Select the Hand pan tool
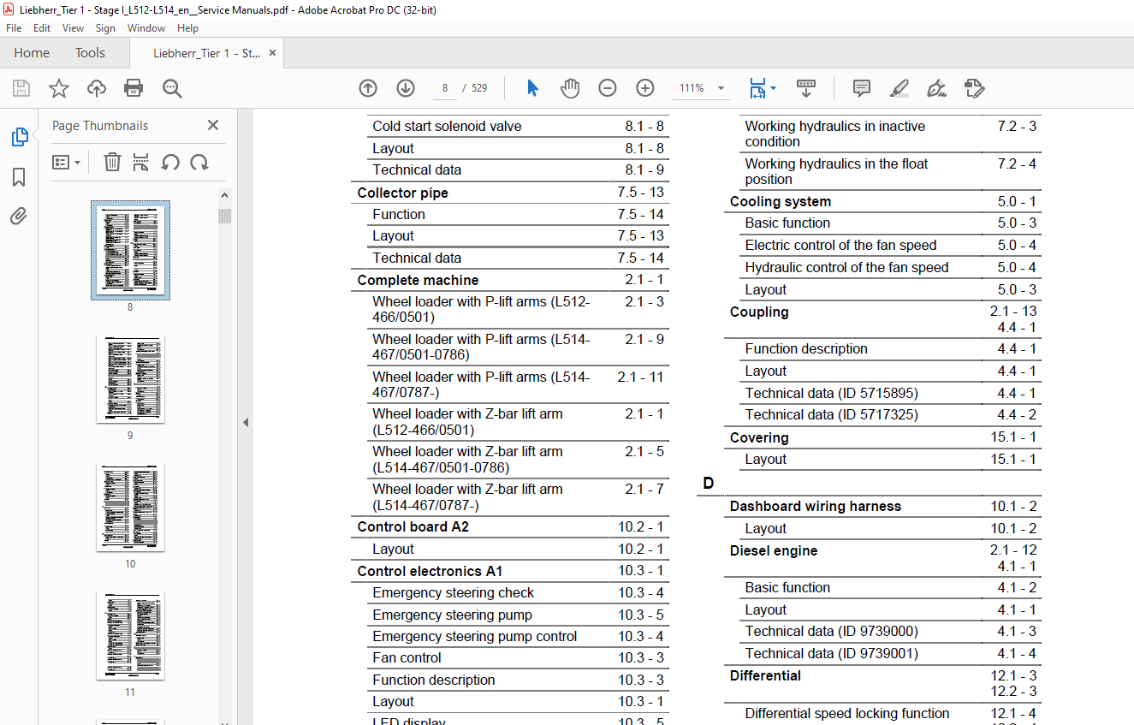The height and width of the screenshot is (725, 1134). point(570,88)
